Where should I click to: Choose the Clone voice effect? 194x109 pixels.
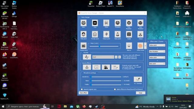(106, 23)
